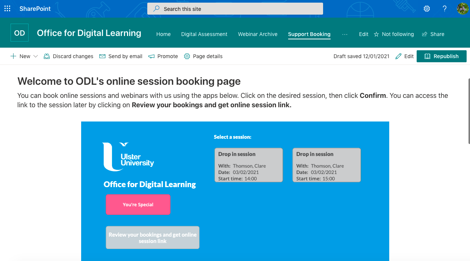This screenshot has height=261, width=470.
Task: Open the SharePoint app launcher grid
Action: pos(7,9)
